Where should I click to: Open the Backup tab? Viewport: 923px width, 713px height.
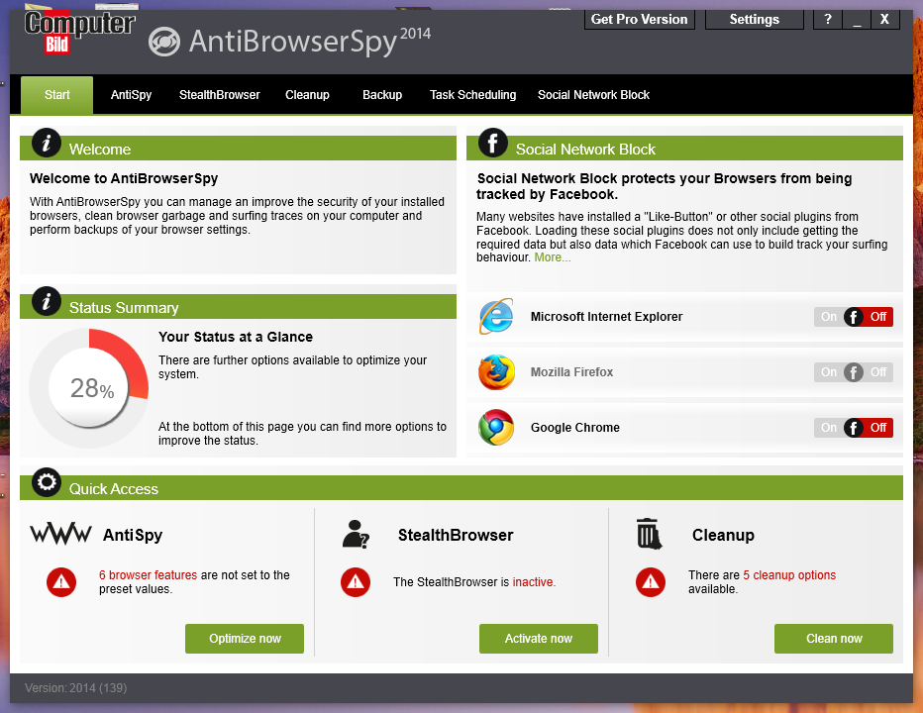382,95
